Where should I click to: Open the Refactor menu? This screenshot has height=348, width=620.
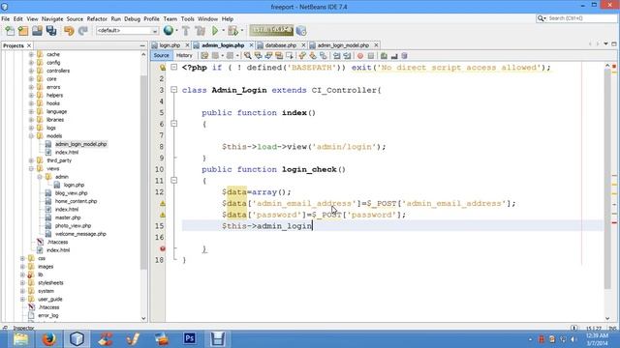97,19
